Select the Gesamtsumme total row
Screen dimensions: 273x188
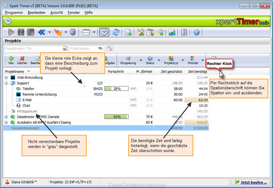[x=106, y=128]
